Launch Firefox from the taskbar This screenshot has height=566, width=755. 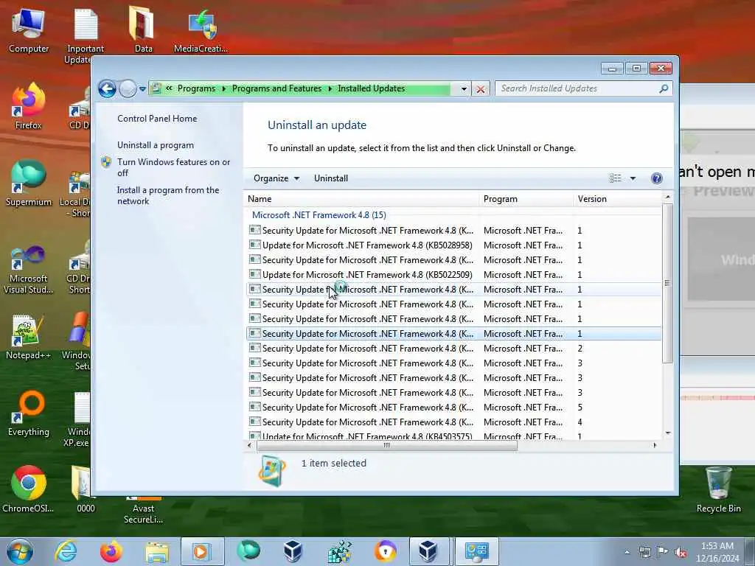pos(111,551)
